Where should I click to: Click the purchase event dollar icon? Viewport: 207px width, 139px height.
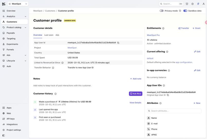point(35,102)
